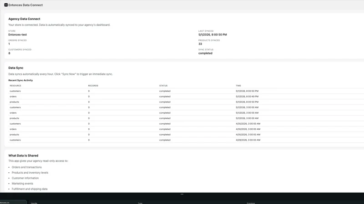Select customers row from 4/30/2026 3:00:00 AM
Viewport: 364px width, 204px height.
(186, 124)
